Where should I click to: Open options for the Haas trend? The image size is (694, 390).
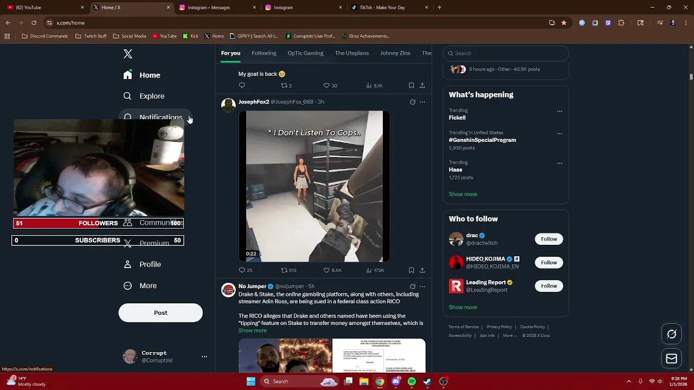[x=560, y=163]
